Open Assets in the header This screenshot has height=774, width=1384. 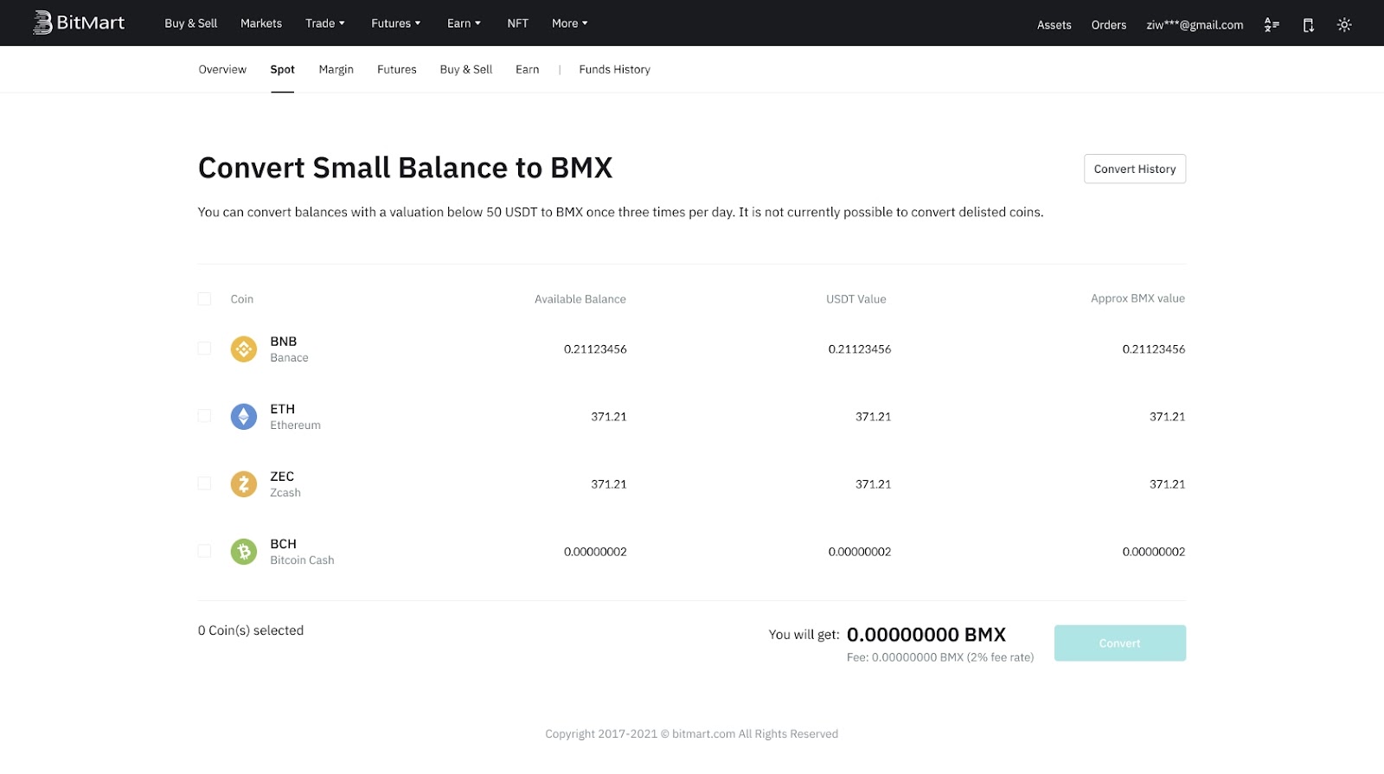(1054, 25)
